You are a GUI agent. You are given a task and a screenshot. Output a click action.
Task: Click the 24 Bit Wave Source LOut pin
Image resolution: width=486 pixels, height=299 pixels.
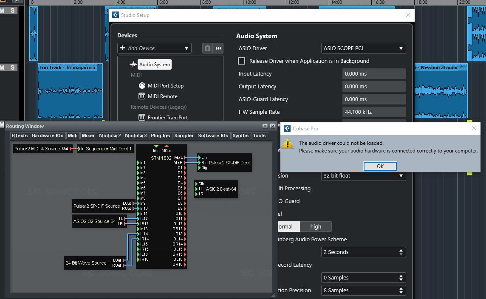pyautogui.click(x=124, y=260)
